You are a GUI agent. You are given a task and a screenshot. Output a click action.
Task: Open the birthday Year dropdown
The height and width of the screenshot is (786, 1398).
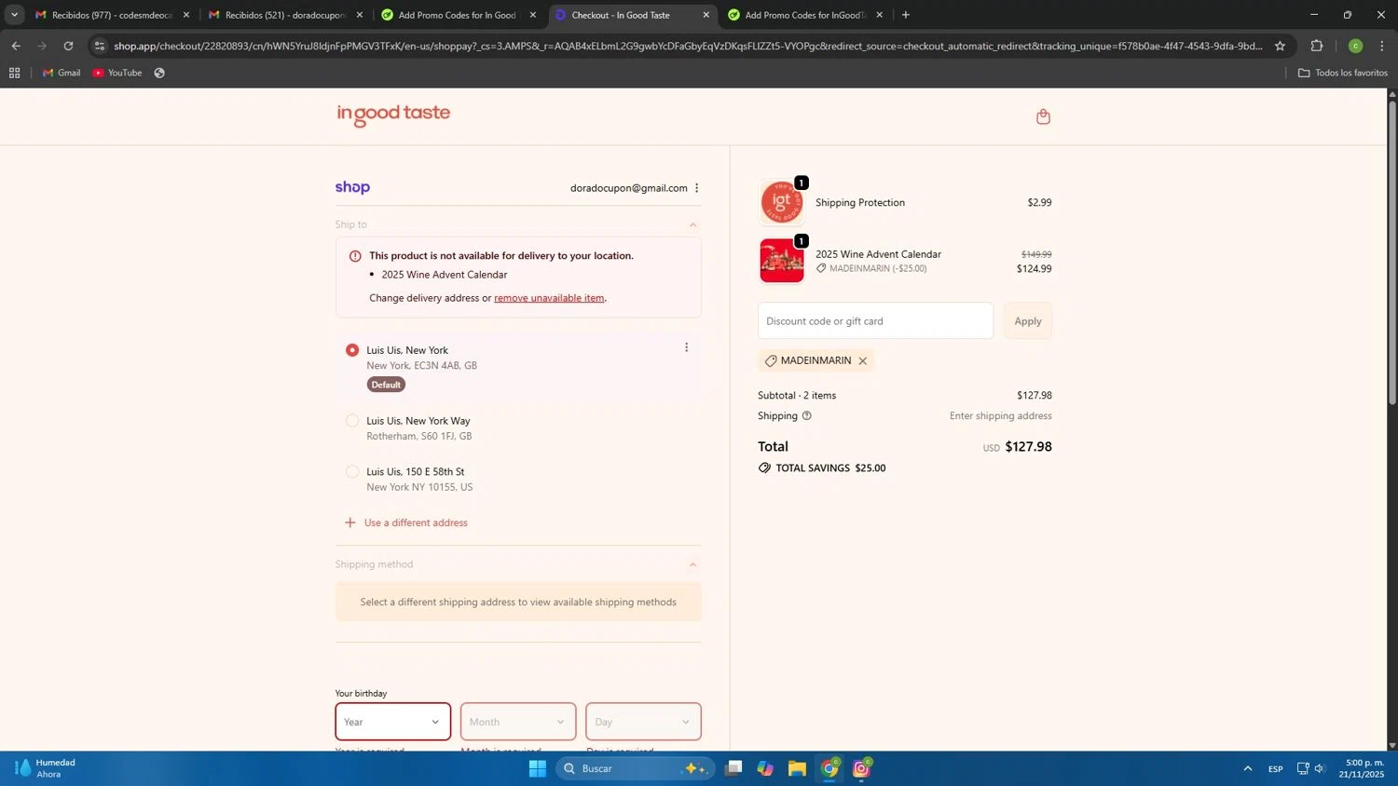[x=392, y=722]
